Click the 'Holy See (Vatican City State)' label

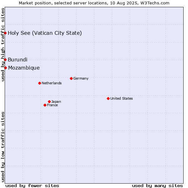point(45,33)
